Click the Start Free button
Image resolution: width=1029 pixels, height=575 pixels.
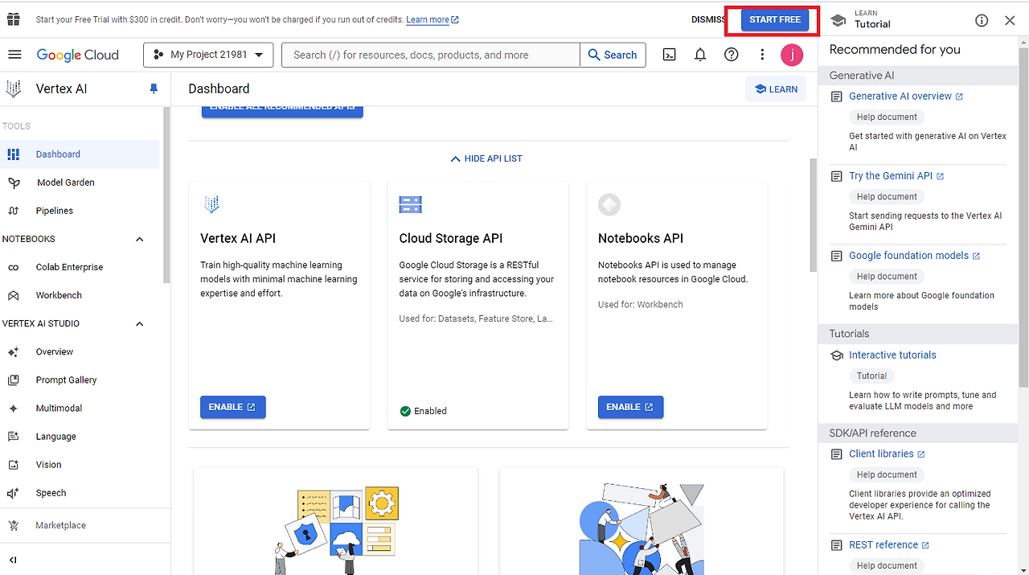775,19
